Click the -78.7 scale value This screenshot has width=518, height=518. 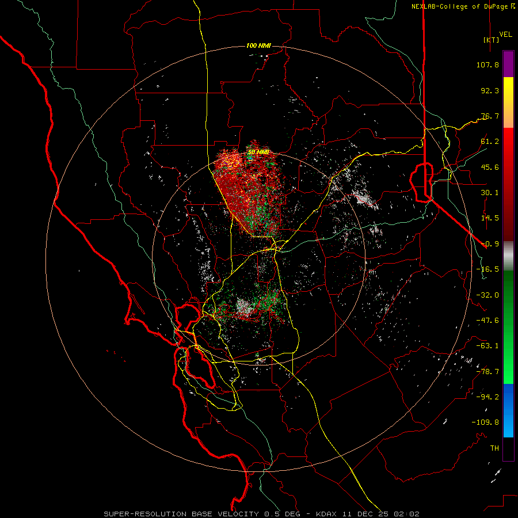(x=487, y=372)
